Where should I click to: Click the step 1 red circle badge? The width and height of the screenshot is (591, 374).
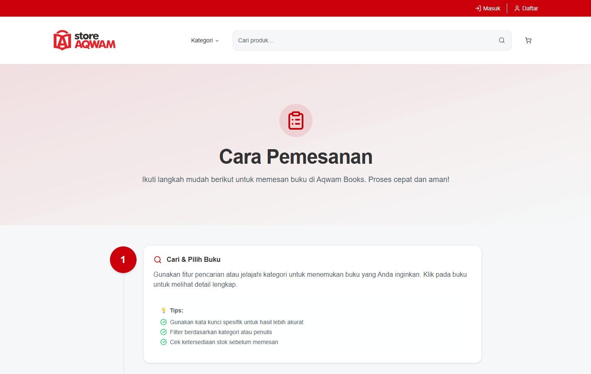coord(123,260)
